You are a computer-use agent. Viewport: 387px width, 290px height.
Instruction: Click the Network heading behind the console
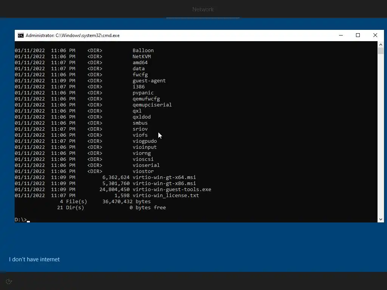pyautogui.click(x=203, y=9)
